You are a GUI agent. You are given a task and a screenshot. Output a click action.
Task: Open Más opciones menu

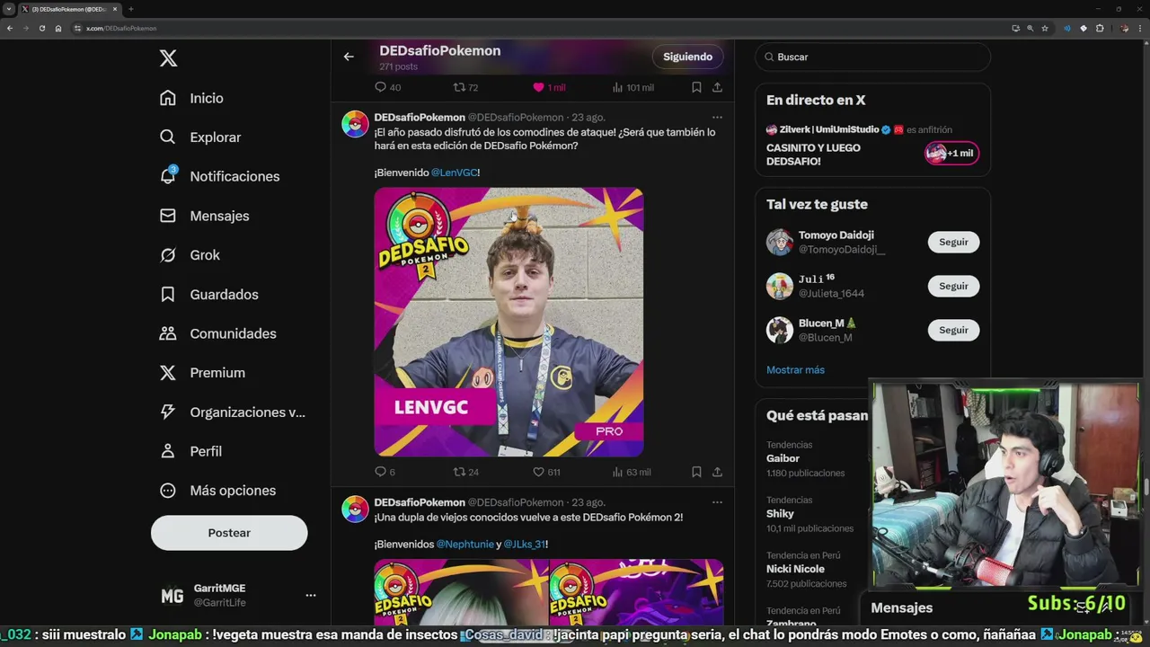[217, 491]
